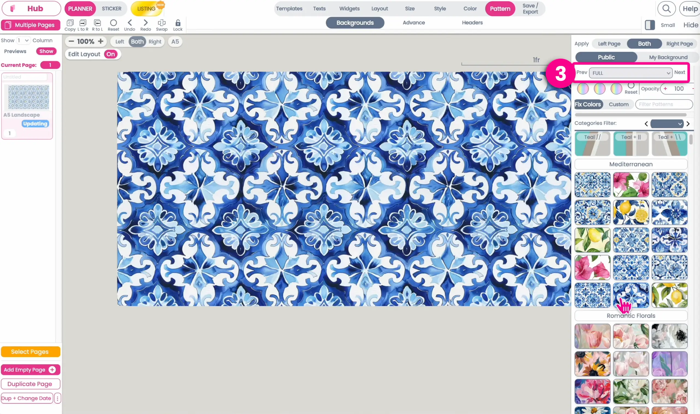This screenshot has width=700, height=414.
Task: Switch to the Headers tab
Action: 472,23
